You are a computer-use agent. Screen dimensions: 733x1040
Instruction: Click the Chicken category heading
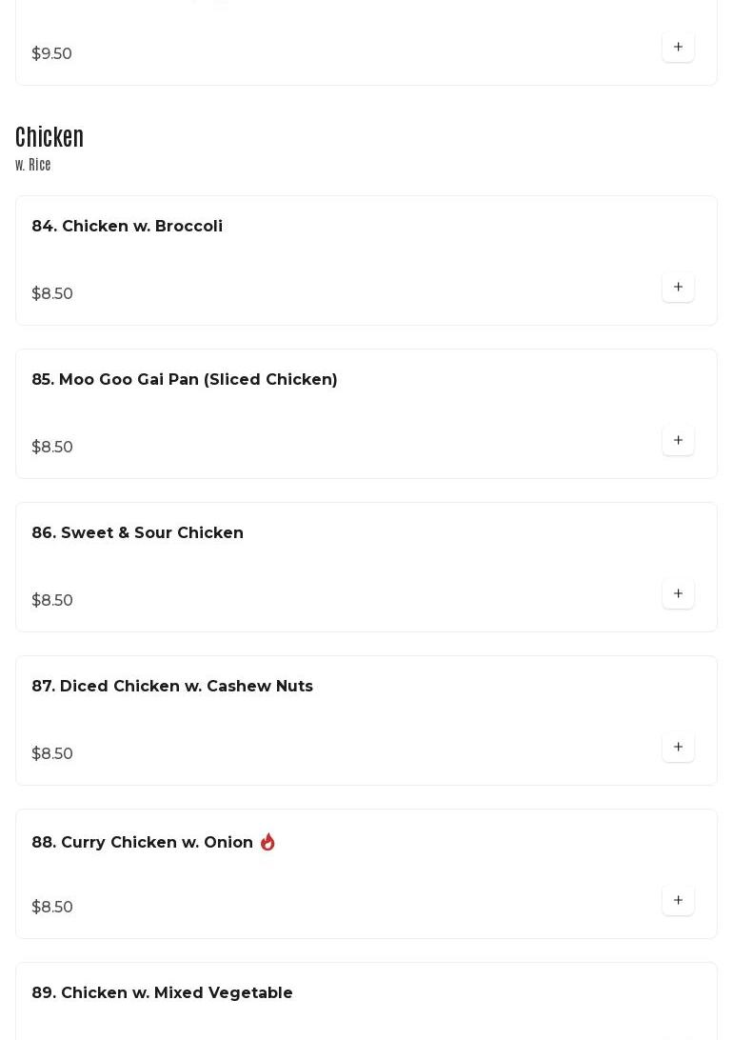click(x=50, y=137)
